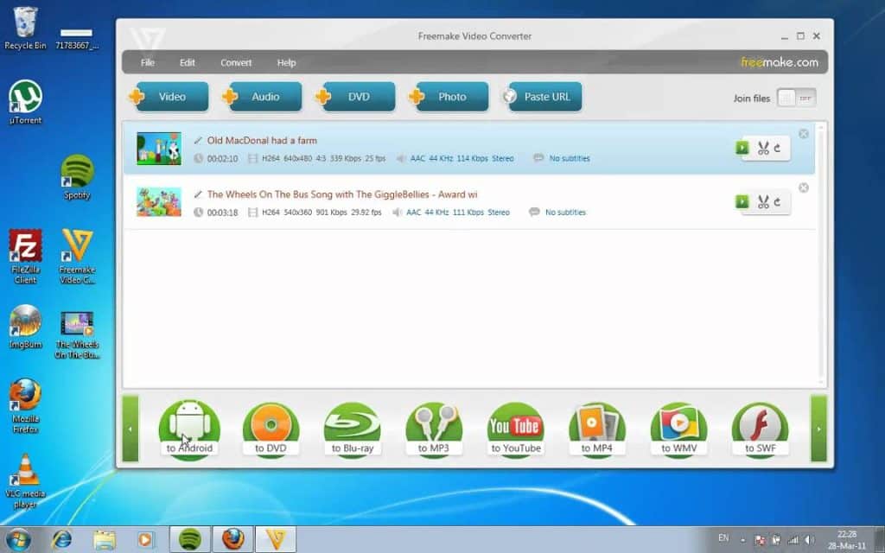Show previous output formats with left arrow
Viewport: 885px width, 553px height.
131,429
